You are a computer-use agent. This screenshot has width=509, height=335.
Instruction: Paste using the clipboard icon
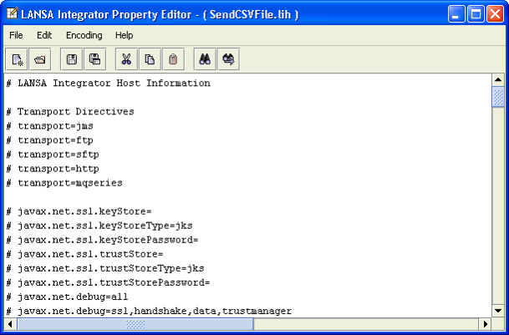coord(173,59)
